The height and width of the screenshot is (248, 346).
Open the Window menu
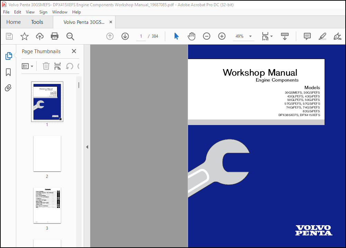[59, 12]
